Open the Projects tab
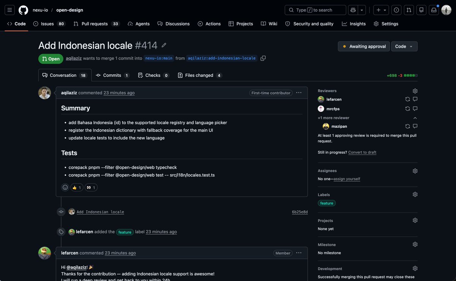This screenshot has width=456, height=281. click(x=241, y=24)
